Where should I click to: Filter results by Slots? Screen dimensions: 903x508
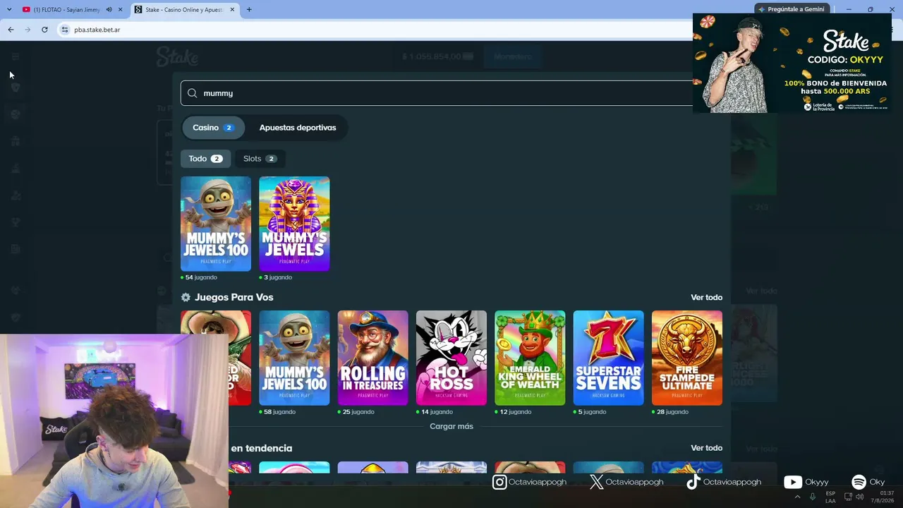click(260, 159)
